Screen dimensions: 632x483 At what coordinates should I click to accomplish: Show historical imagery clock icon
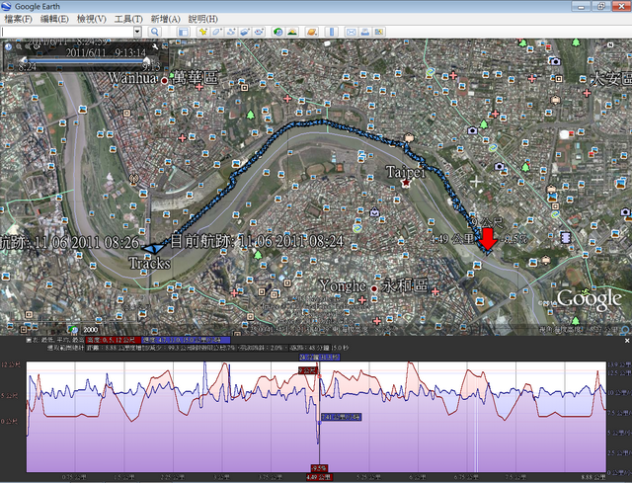tap(277, 32)
